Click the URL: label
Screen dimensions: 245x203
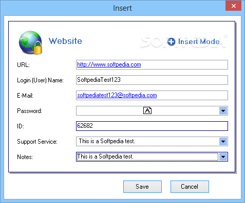pyautogui.click(x=23, y=65)
